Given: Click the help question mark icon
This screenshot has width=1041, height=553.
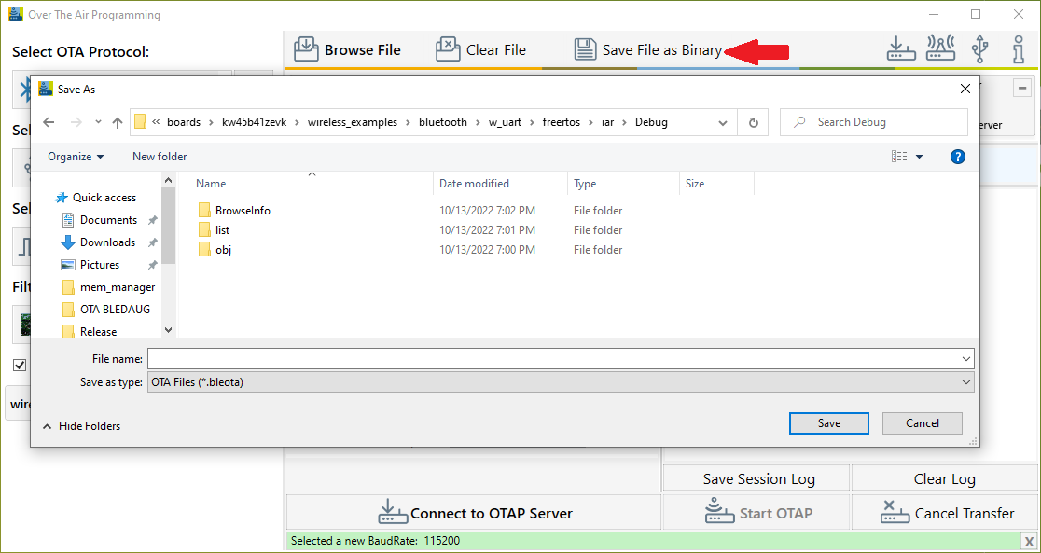Looking at the screenshot, I should (x=957, y=157).
